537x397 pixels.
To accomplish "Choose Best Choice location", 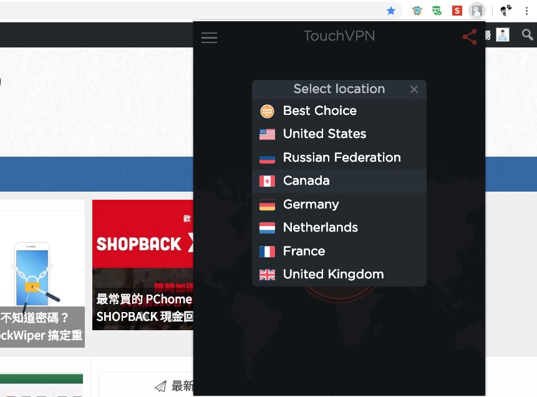I will point(339,110).
